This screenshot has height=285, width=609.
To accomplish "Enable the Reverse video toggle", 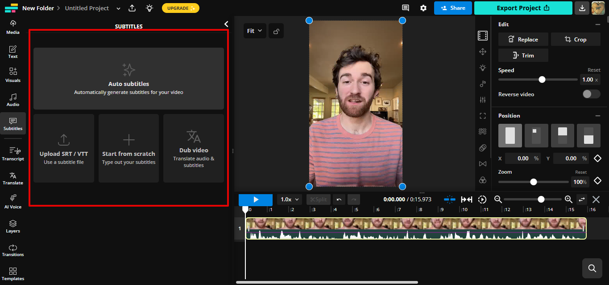I will coord(591,94).
